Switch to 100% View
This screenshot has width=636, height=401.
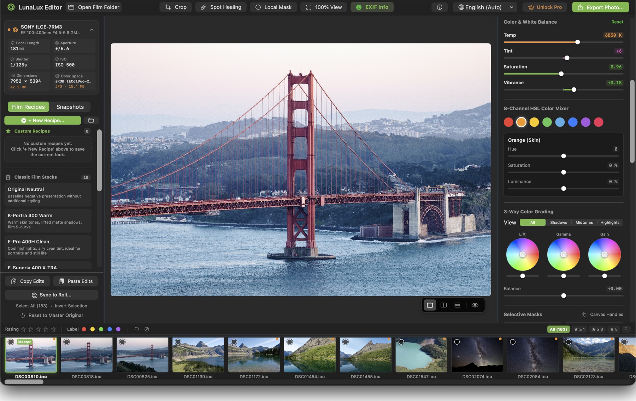(324, 7)
